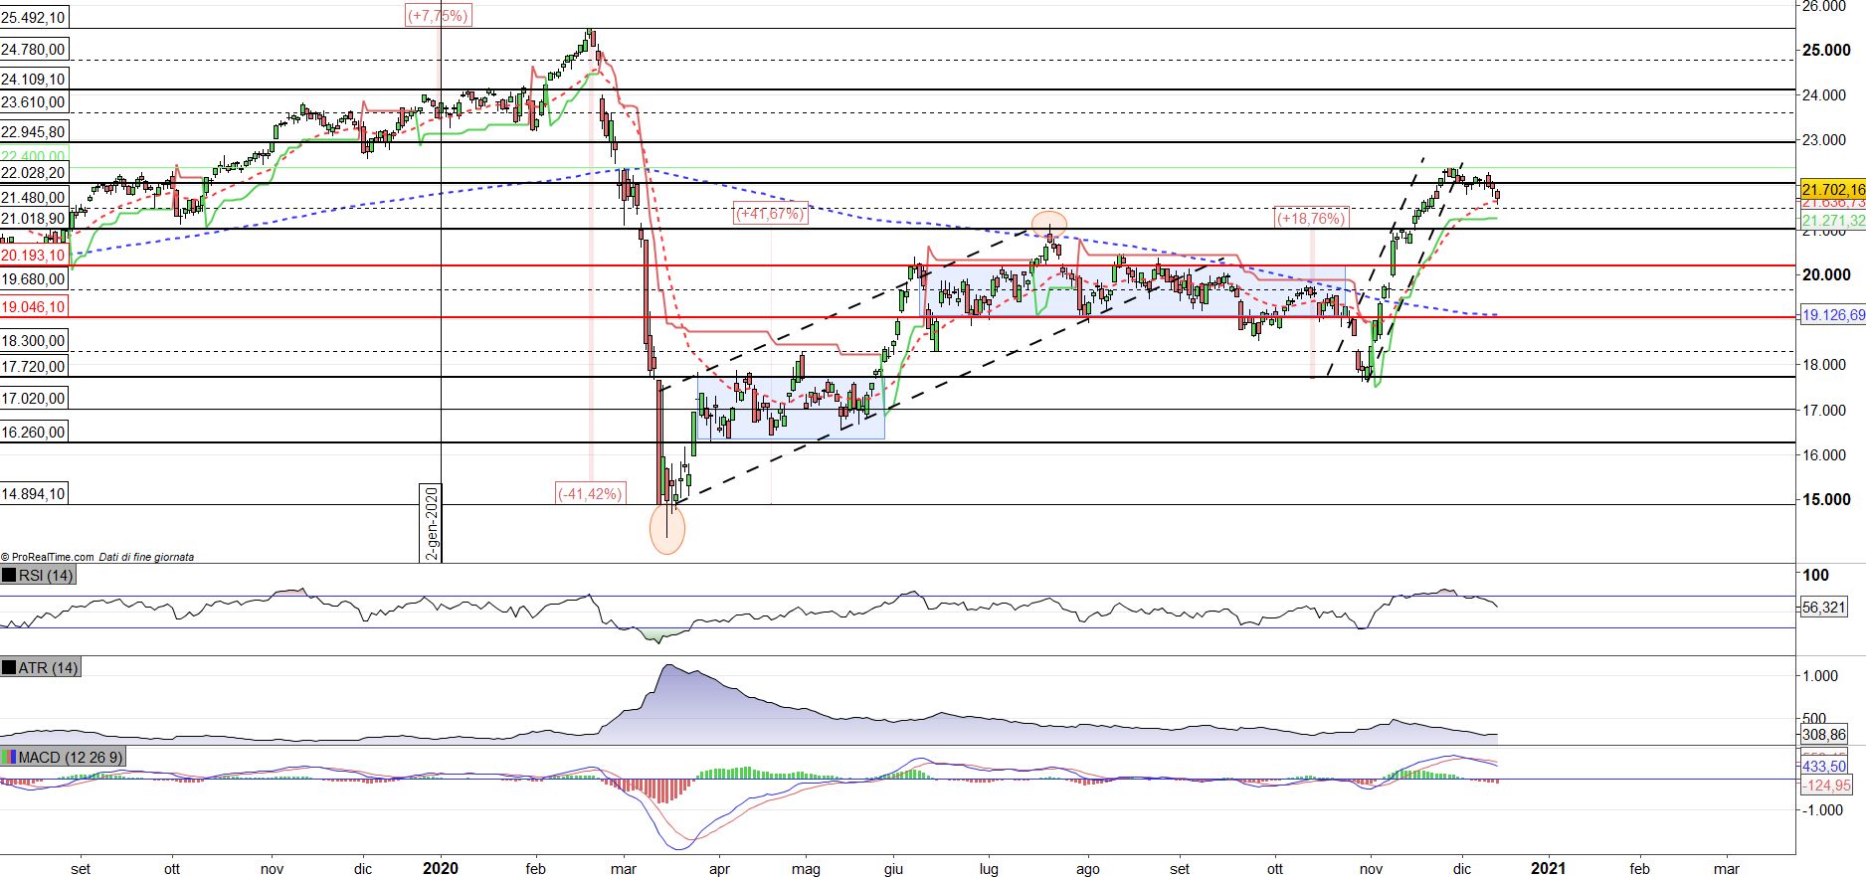Select the 18.300,00 level label
The image size is (1866, 877).
point(33,341)
